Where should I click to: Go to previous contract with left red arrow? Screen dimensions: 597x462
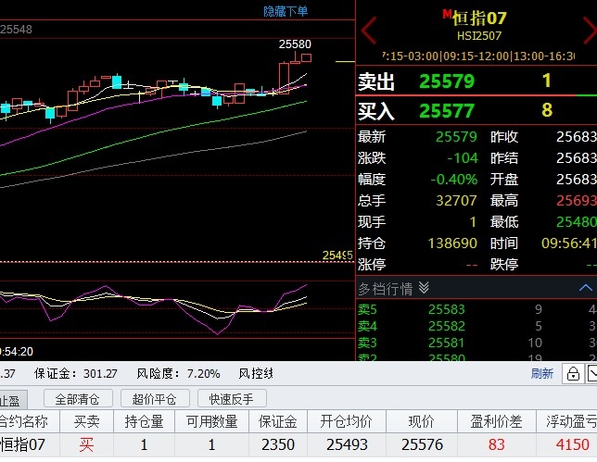pyautogui.click(x=369, y=30)
